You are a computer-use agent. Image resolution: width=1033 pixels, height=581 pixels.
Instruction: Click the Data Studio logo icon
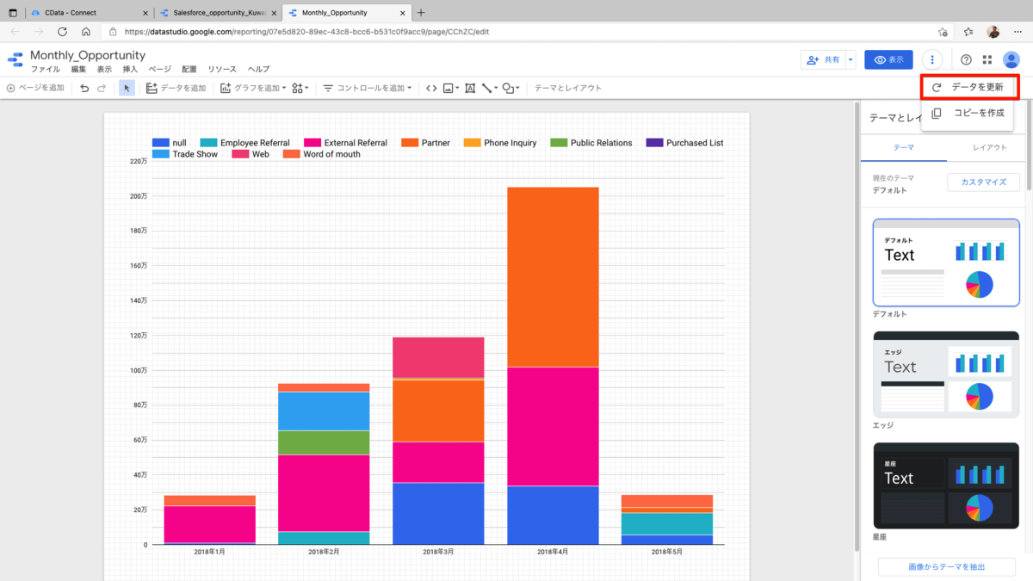(15, 59)
